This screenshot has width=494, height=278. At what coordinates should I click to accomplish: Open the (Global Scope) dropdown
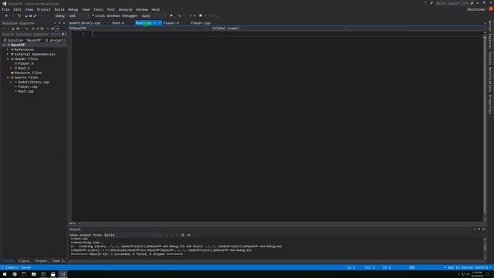pos(279,29)
